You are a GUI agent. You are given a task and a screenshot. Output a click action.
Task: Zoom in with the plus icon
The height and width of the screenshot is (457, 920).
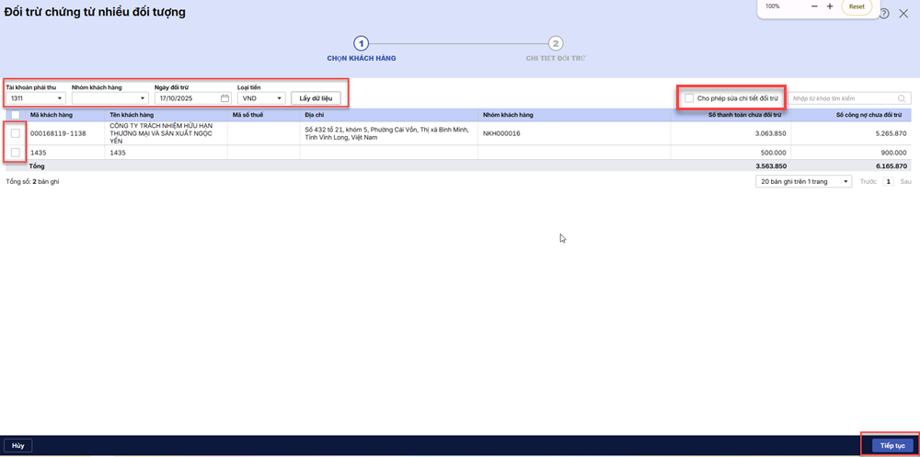[830, 6]
